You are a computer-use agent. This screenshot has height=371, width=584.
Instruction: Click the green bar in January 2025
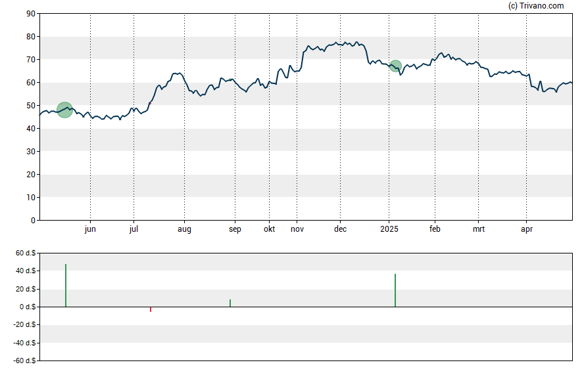(395, 290)
